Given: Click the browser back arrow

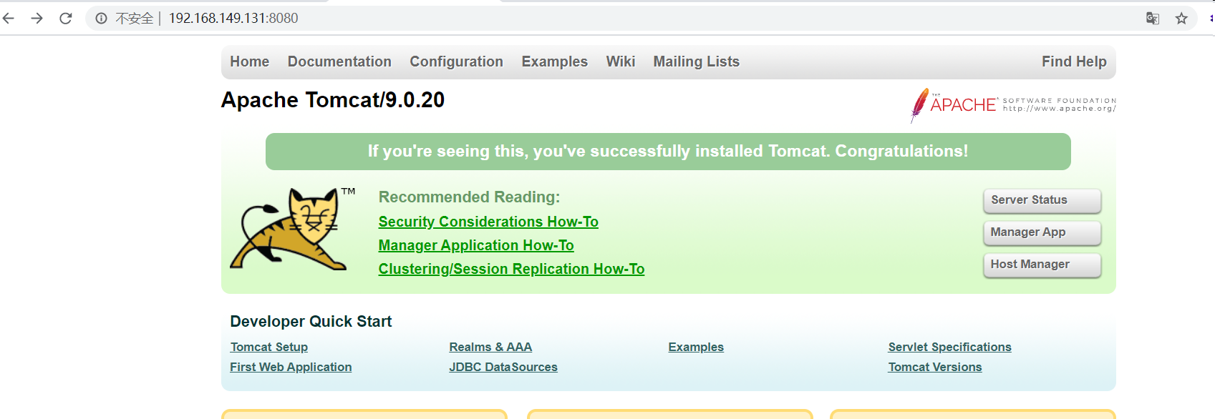Looking at the screenshot, I should click(9, 19).
